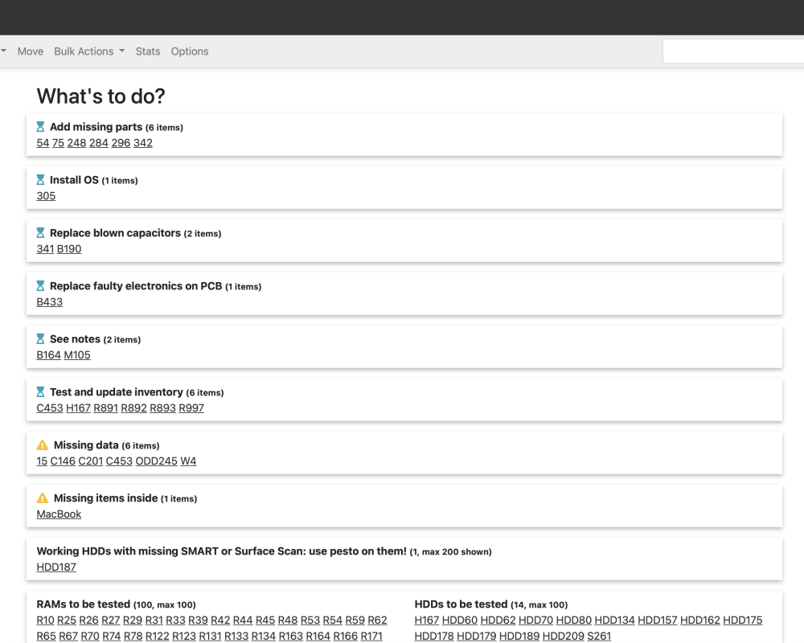Open item R893 link
This screenshot has height=643, width=804.
(x=162, y=408)
